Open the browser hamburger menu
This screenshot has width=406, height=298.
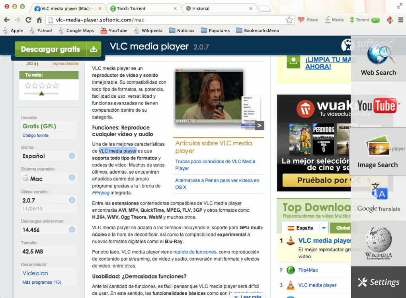coord(400,20)
